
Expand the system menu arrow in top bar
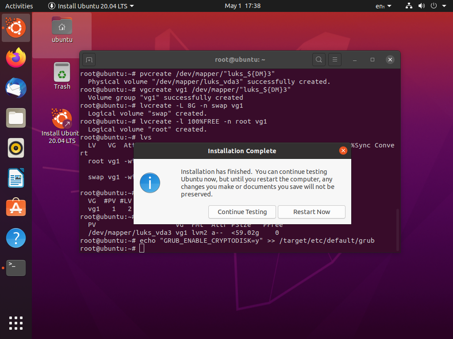pyautogui.click(x=444, y=6)
